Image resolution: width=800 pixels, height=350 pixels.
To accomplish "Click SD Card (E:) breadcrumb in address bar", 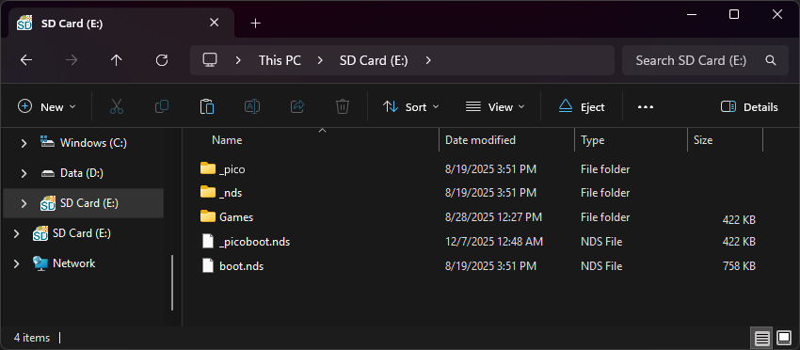I will click(374, 60).
